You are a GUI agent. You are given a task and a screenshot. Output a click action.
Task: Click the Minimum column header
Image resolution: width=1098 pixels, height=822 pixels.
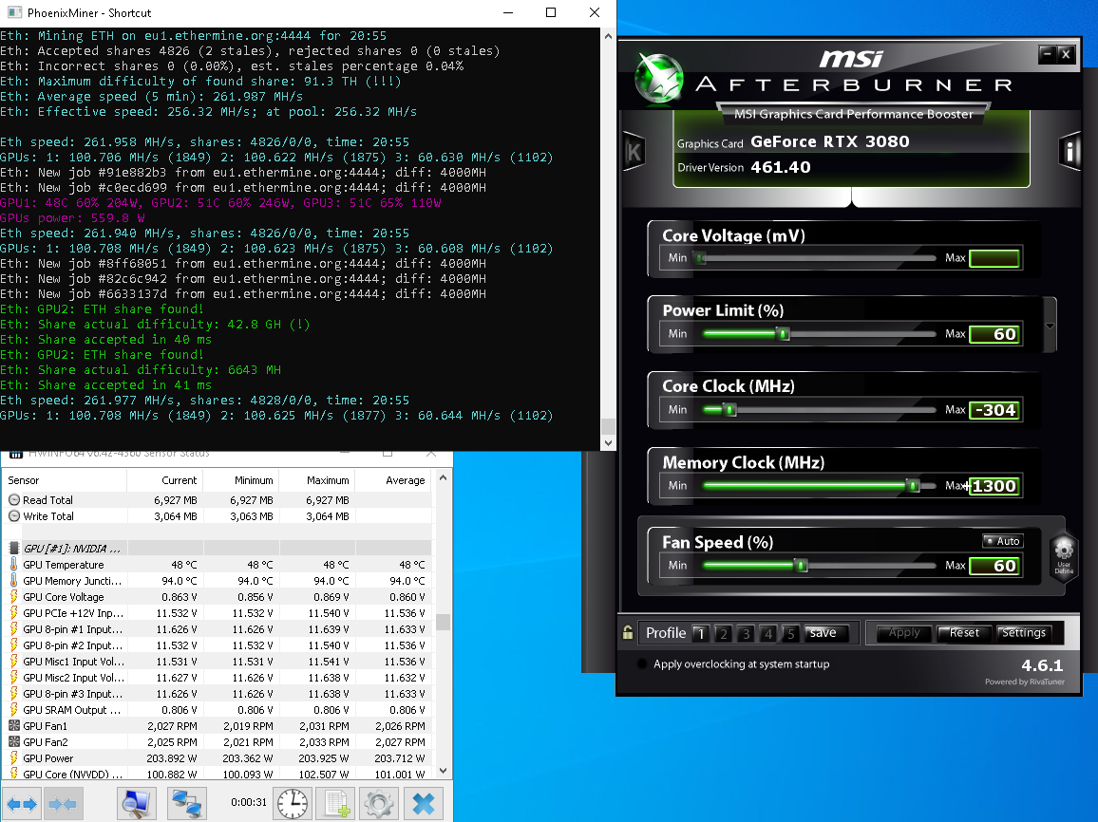[x=241, y=480]
